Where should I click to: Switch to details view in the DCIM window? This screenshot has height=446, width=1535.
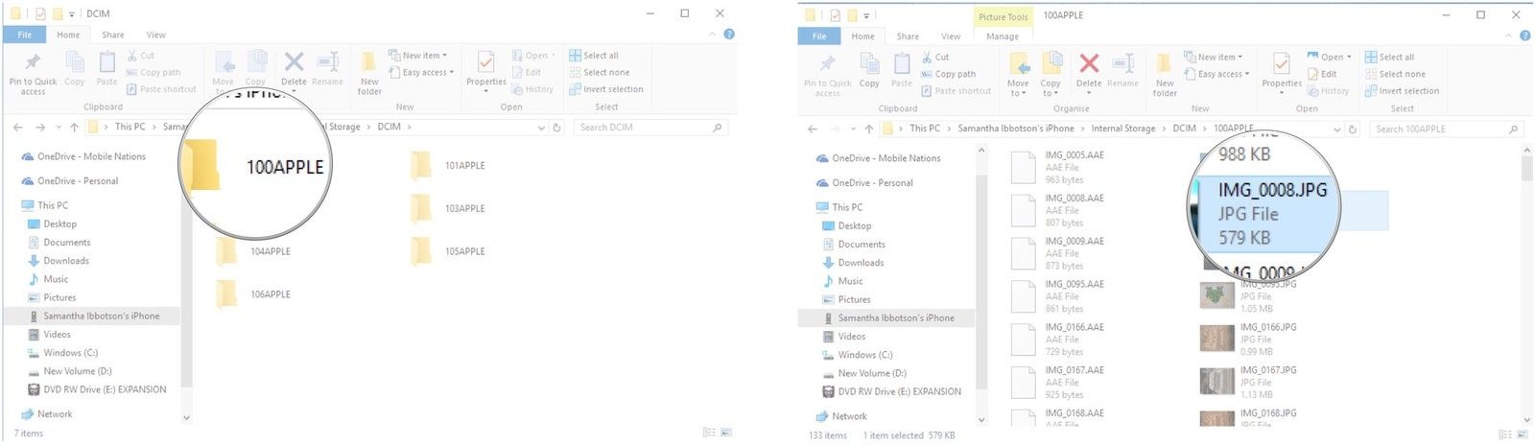709,433
